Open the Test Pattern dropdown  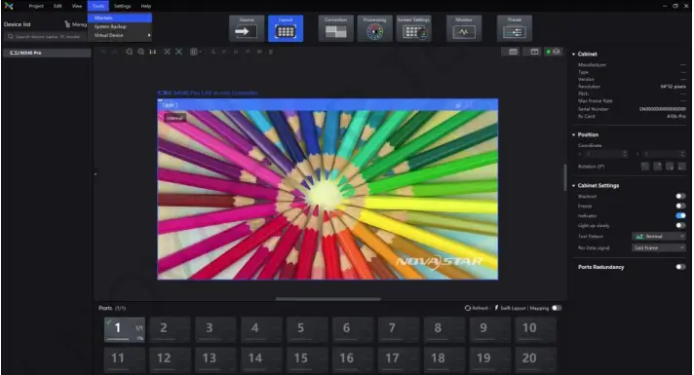pyautogui.click(x=659, y=236)
